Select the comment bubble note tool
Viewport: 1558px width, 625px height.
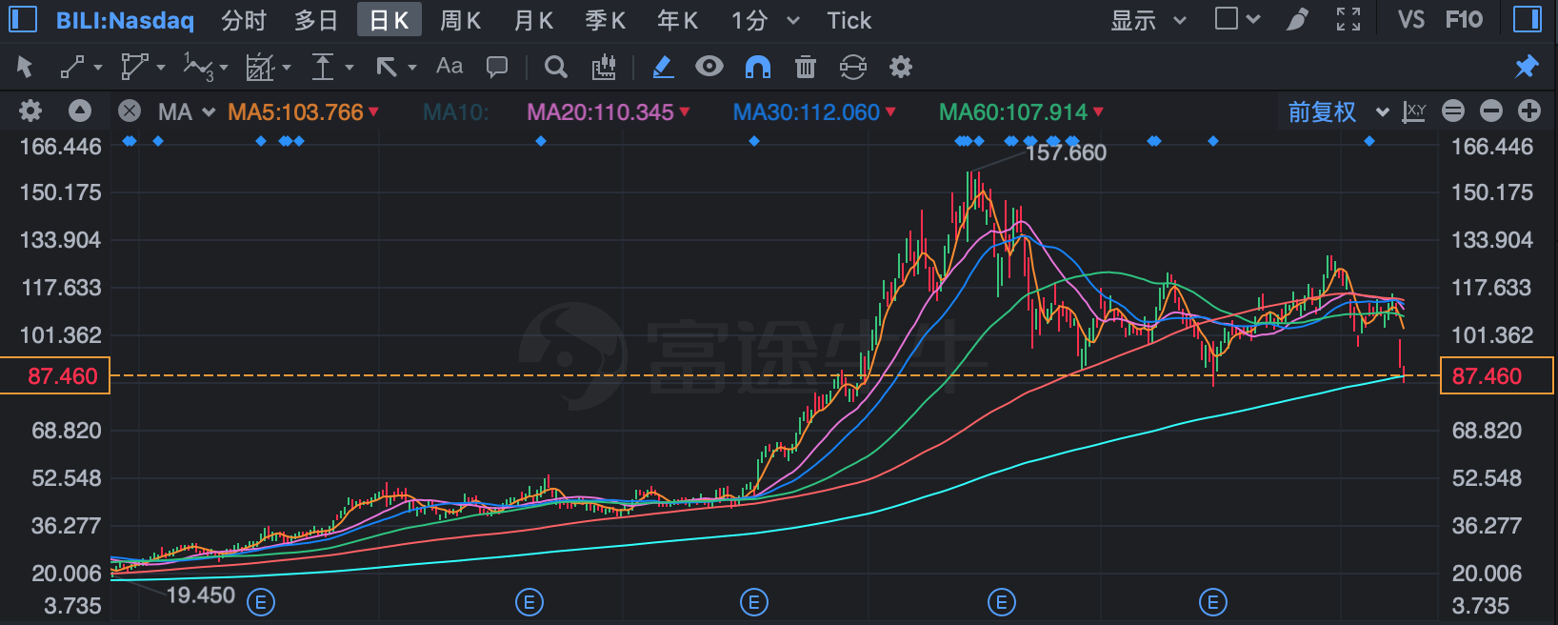497,67
